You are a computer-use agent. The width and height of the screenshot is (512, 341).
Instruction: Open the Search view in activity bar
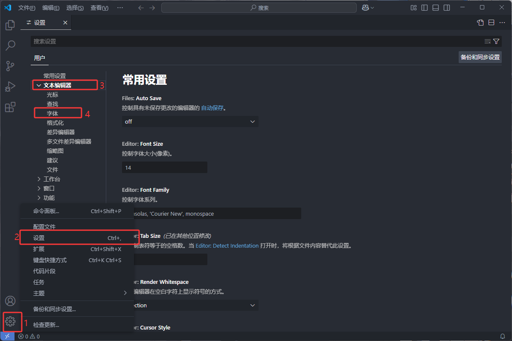(10, 45)
